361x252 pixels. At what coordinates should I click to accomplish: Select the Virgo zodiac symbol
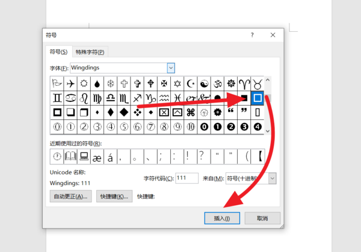pos(97,98)
